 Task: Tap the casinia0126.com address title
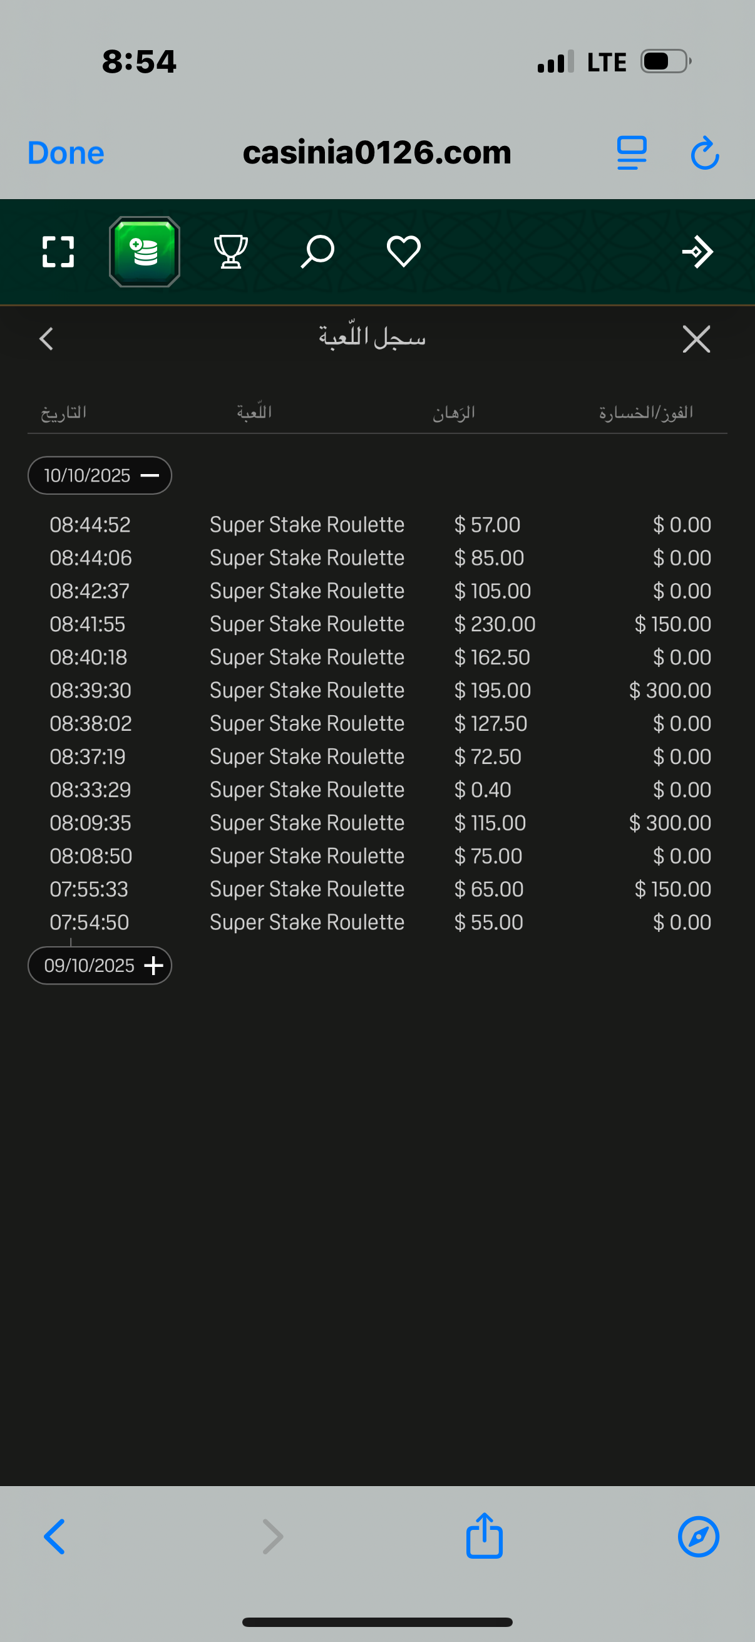[x=376, y=153]
